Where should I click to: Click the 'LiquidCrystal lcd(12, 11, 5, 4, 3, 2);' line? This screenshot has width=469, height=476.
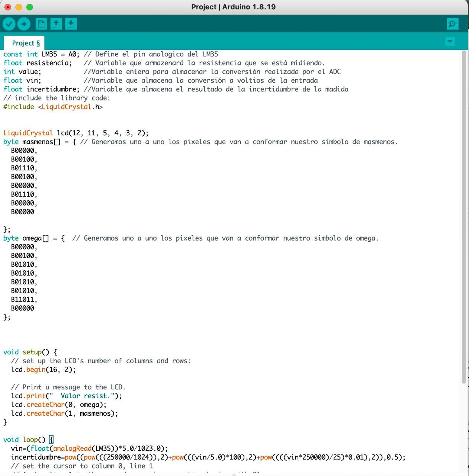coord(76,133)
